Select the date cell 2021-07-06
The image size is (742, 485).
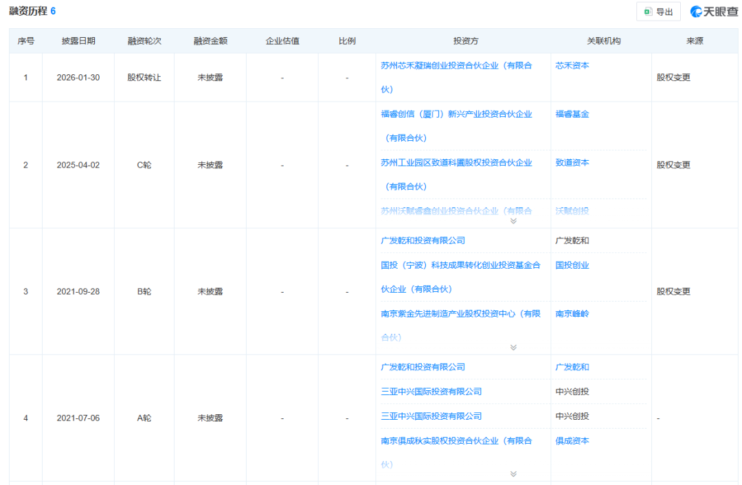click(78, 418)
